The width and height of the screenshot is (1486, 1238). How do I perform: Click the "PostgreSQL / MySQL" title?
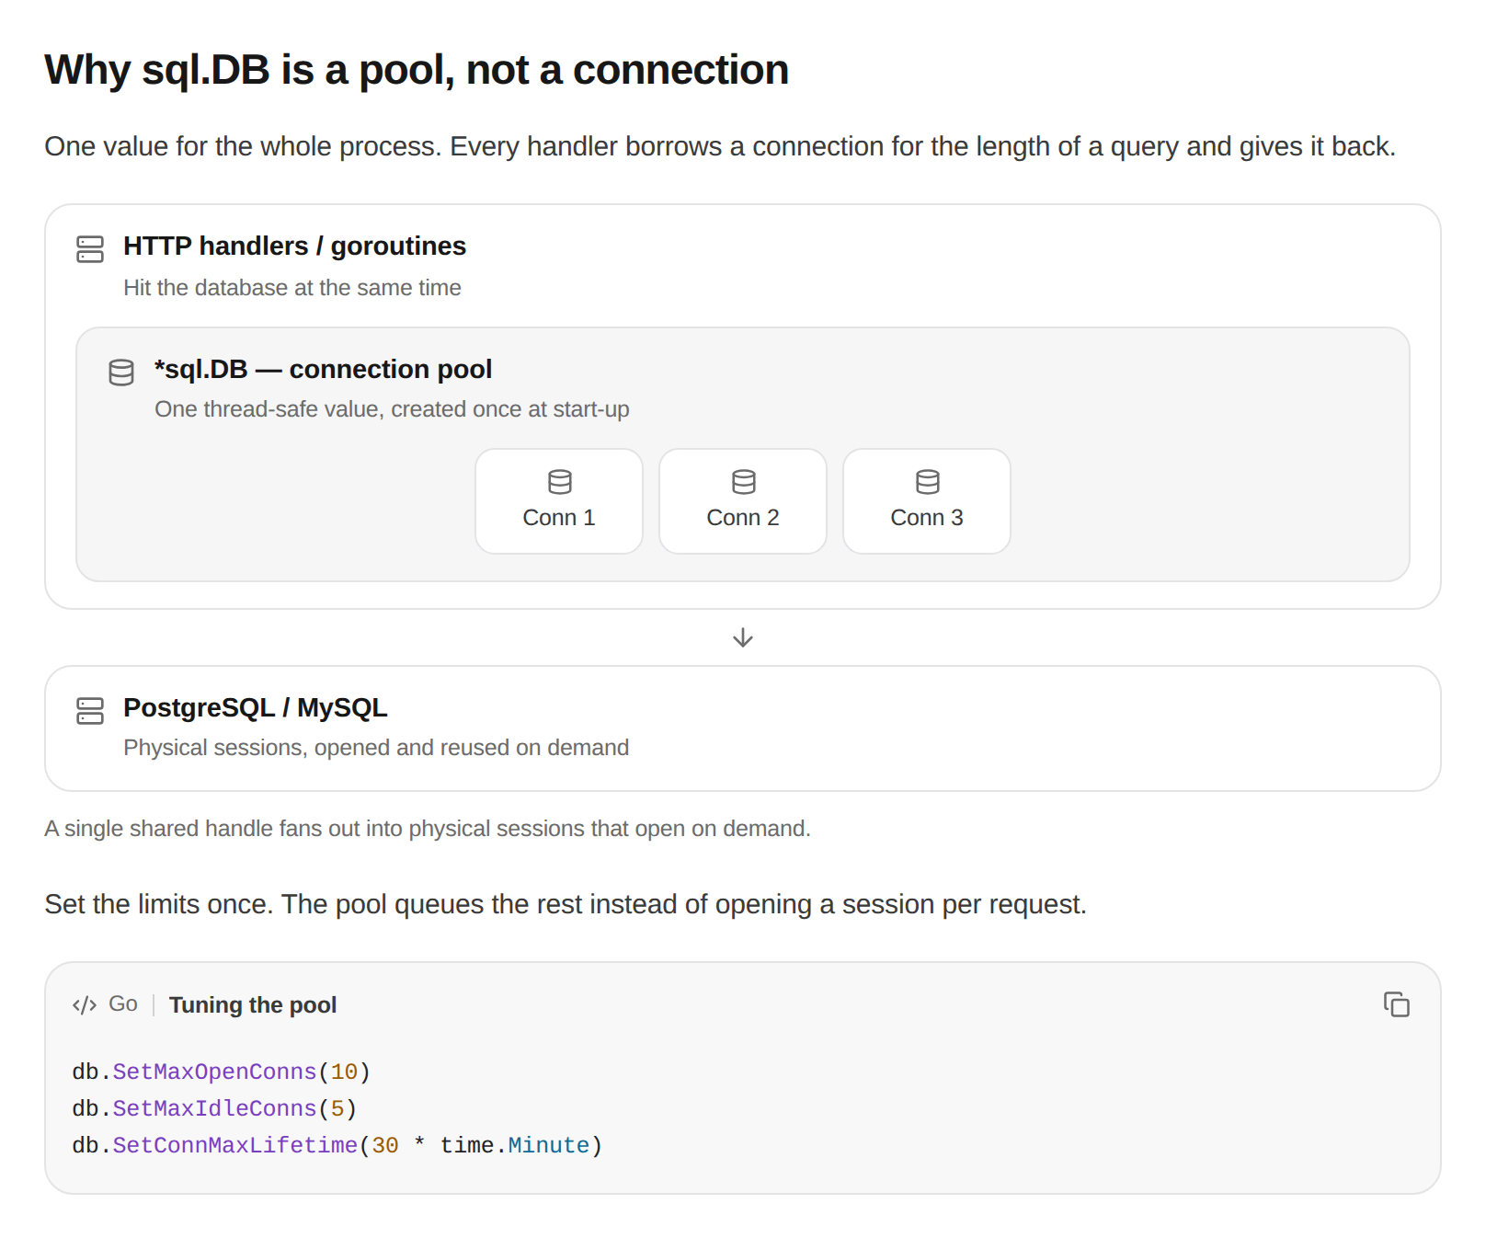256,707
